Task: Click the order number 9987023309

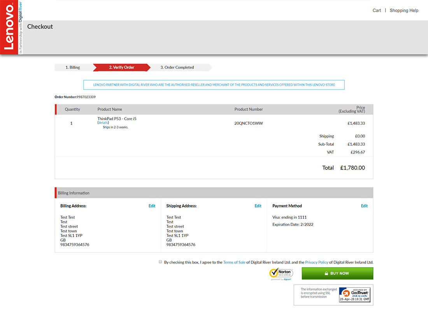Action: coord(86,97)
